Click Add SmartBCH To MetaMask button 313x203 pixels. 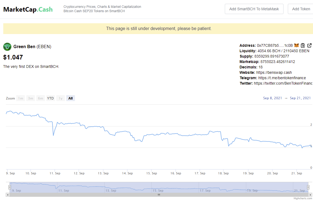click(x=254, y=9)
